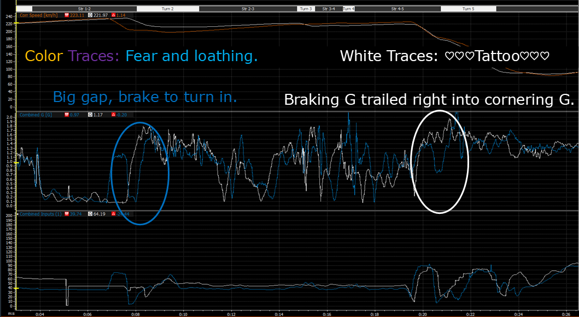
Task: Click the 2.0 Combined G axis label
Action: pyautogui.click(x=9, y=117)
